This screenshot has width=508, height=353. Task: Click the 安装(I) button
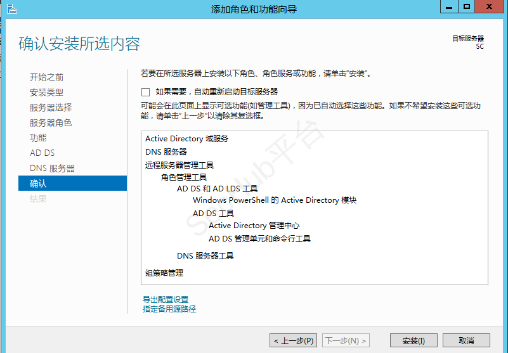(414, 341)
